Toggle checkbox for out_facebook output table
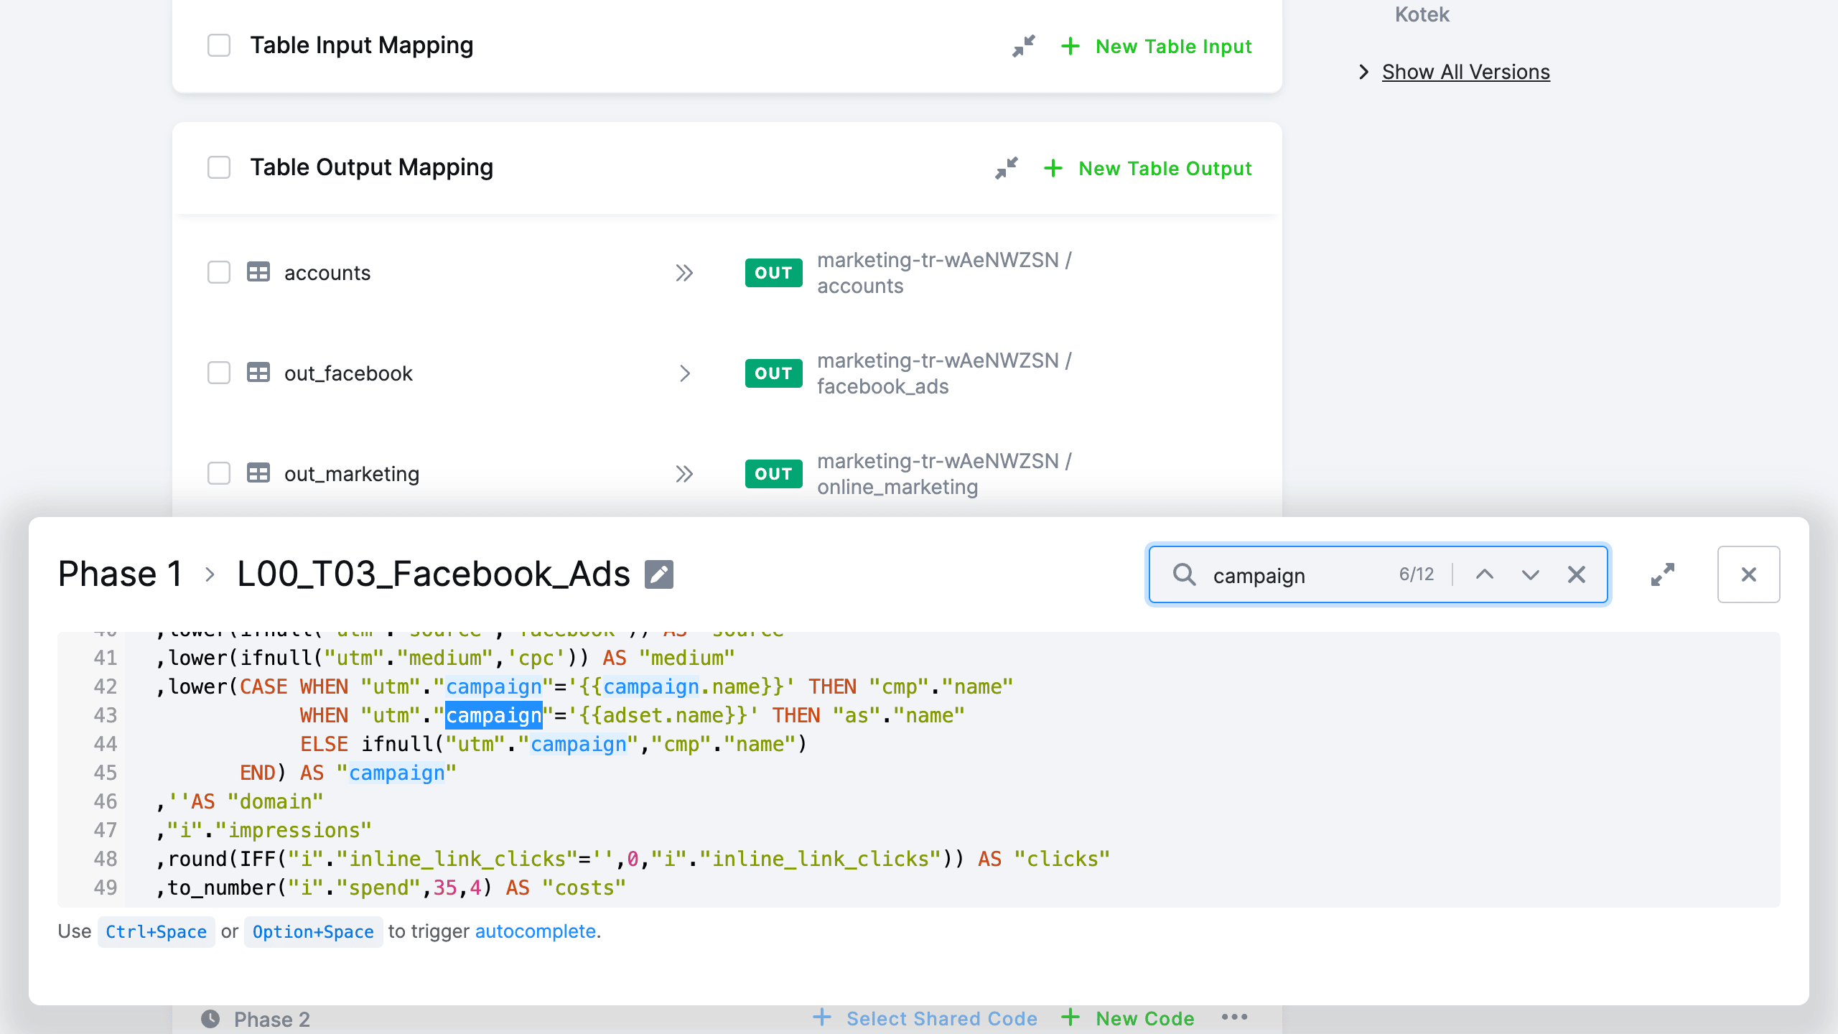 point(218,373)
